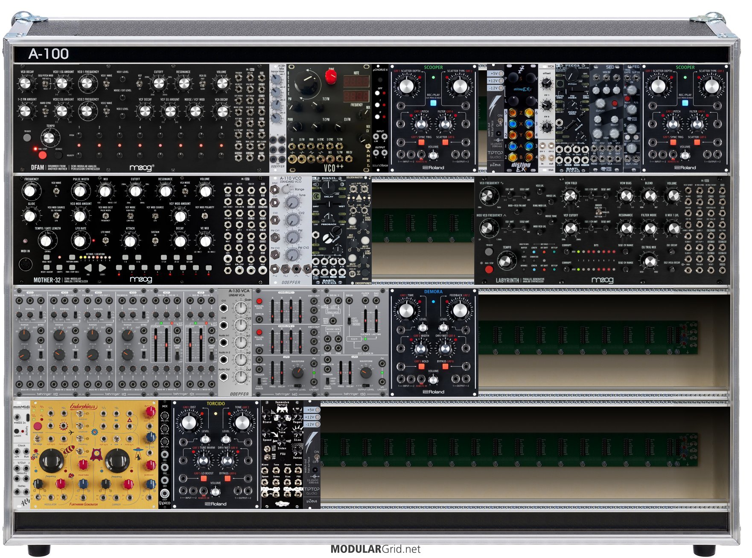The image size is (752, 558).
Task: Flip the DFAM SEQ PITCH MOD switch
Action: point(45,84)
